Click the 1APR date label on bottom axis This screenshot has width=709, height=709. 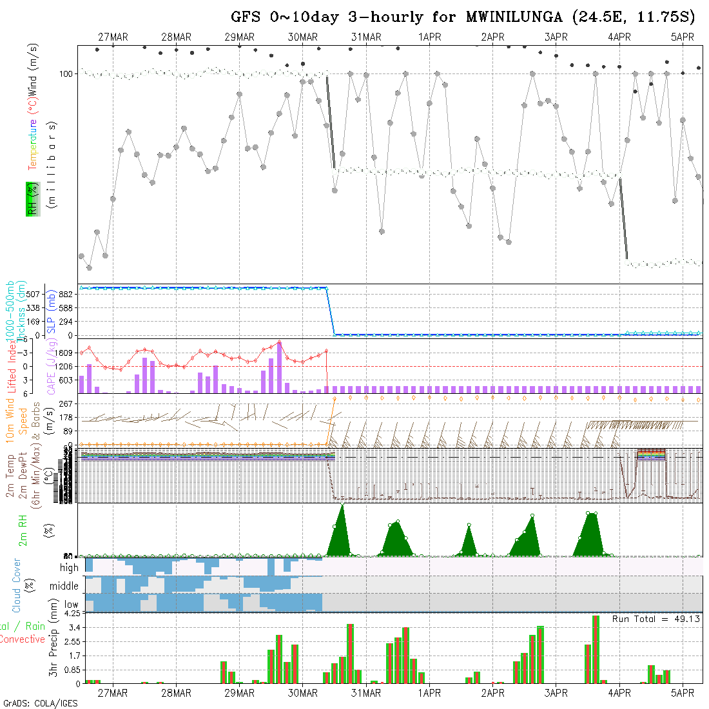429,693
